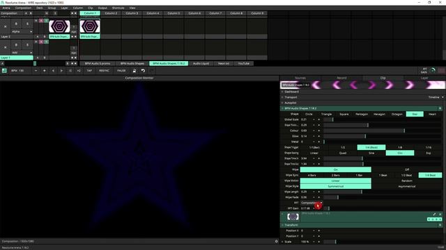The width and height of the screenshot is (446, 250).
Task: Expand the Transport section
Action: click(282, 97)
